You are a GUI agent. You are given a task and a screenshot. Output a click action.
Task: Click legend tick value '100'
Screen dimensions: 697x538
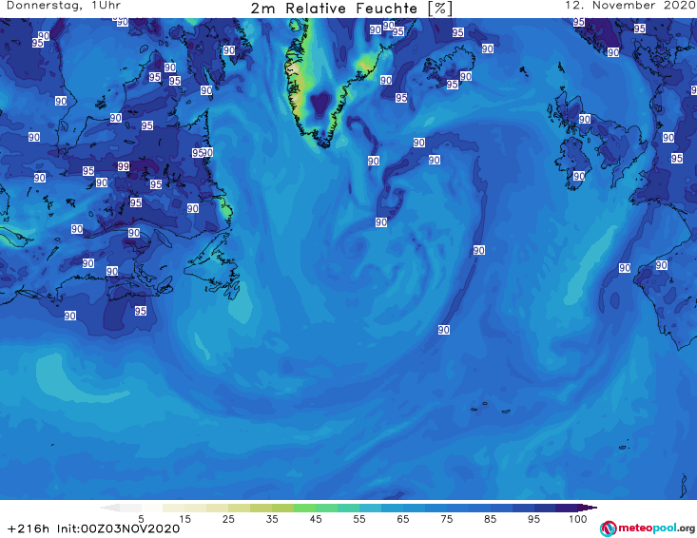pyautogui.click(x=578, y=518)
